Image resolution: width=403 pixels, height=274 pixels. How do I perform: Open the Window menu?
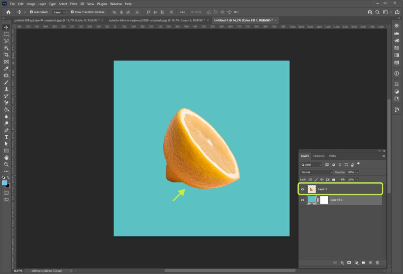[116, 4]
